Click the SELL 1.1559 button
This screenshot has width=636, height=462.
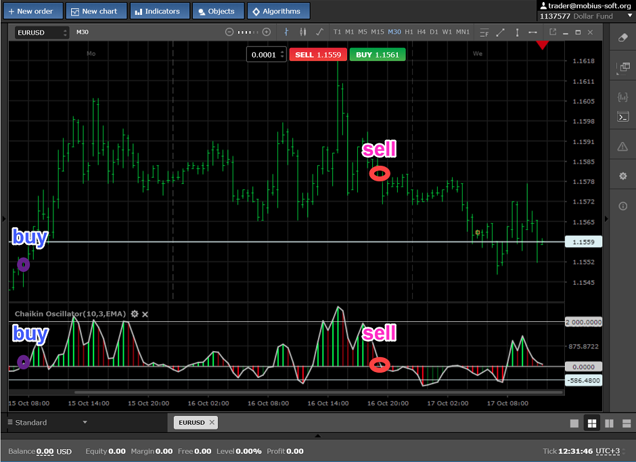click(x=318, y=55)
